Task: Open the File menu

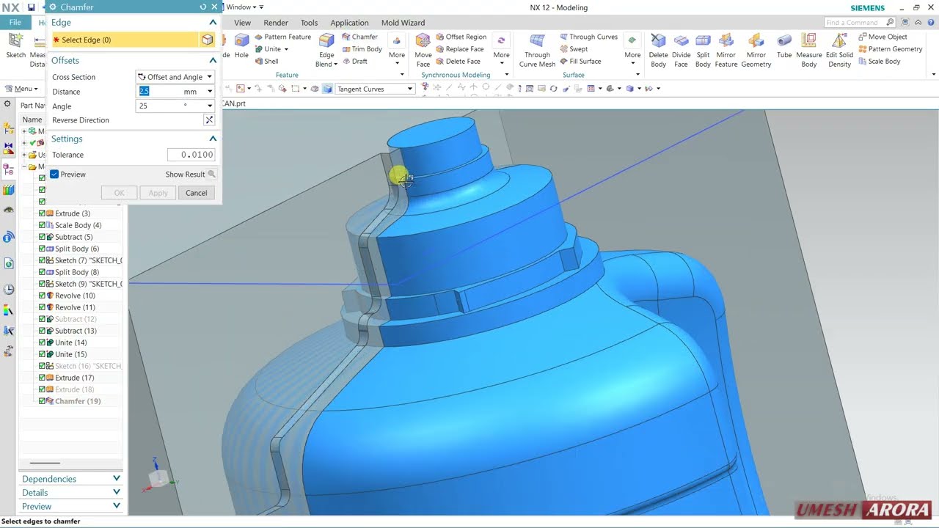Action: tap(15, 23)
